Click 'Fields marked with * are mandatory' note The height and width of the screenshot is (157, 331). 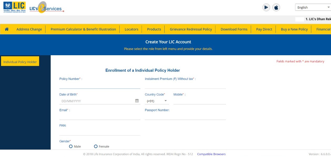tap(300, 61)
